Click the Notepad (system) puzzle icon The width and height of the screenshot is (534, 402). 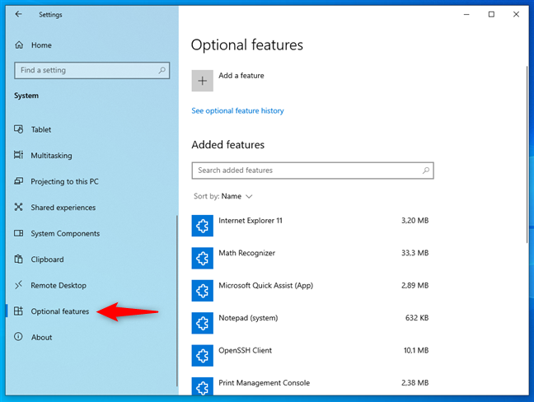(202, 323)
